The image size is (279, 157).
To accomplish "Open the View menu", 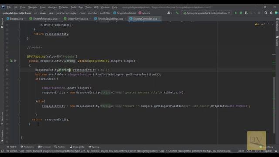I will tap(23, 7).
